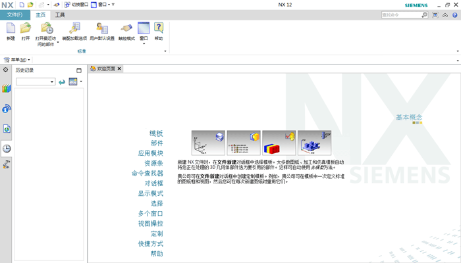Open the Applications welcome link
This screenshot has width=461, height=263.
(x=151, y=153)
